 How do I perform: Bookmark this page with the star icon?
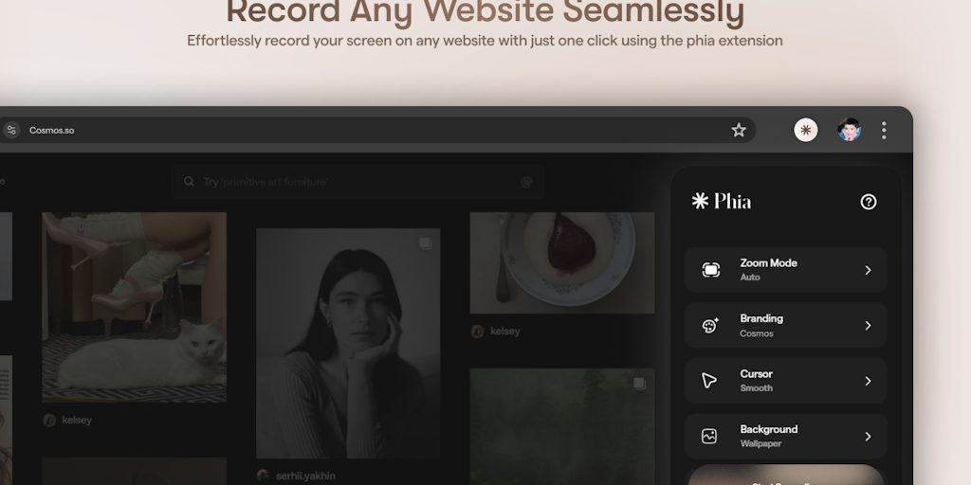tap(739, 130)
